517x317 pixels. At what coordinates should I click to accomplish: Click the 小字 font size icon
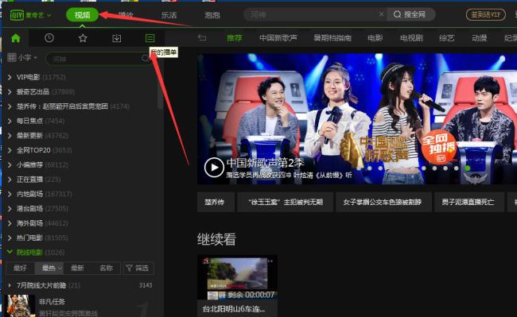click(12, 58)
